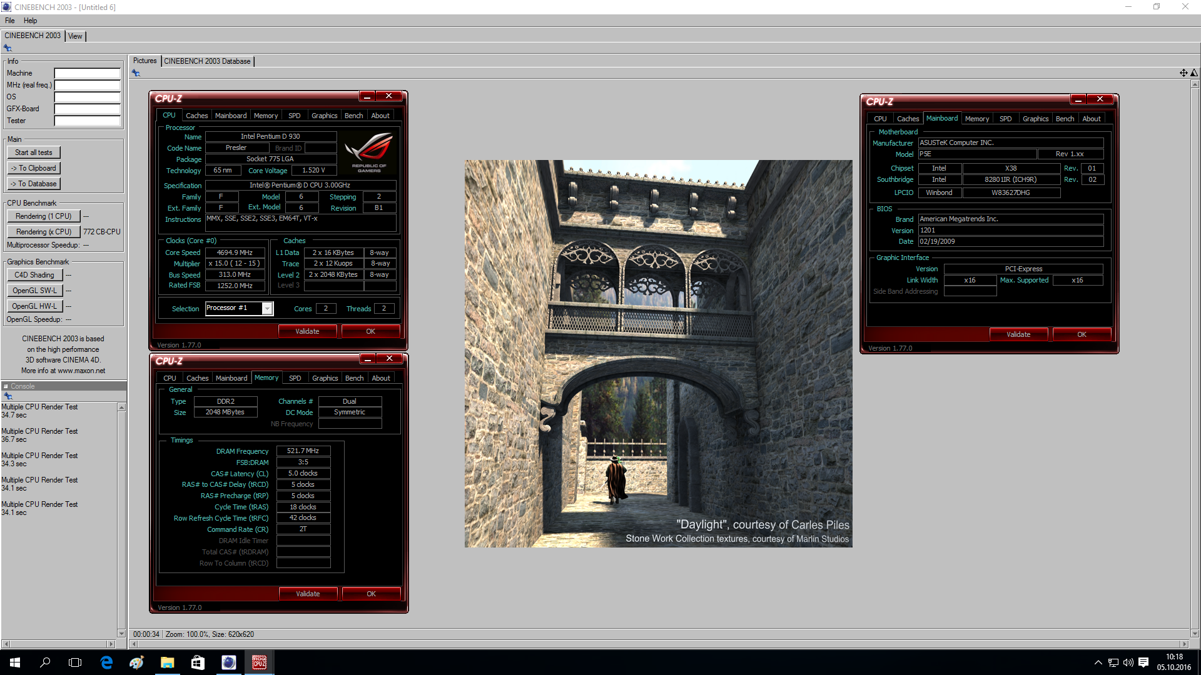Click the pin icon under CINEBENCH 2003 tab
Image resolution: width=1201 pixels, height=675 pixels.
(x=8, y=48)
